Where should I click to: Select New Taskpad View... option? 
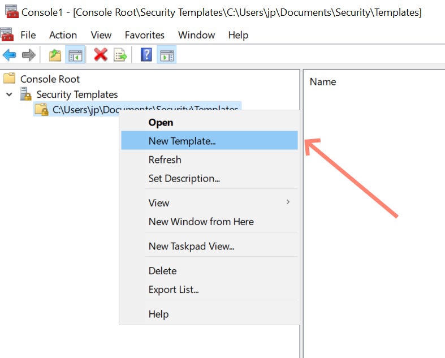coord(191,246)
